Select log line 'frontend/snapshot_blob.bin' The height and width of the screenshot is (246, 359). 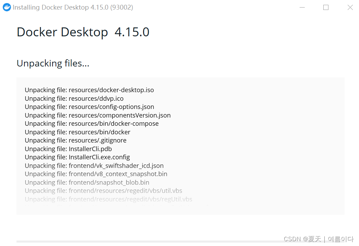click(x=87, y=182)
